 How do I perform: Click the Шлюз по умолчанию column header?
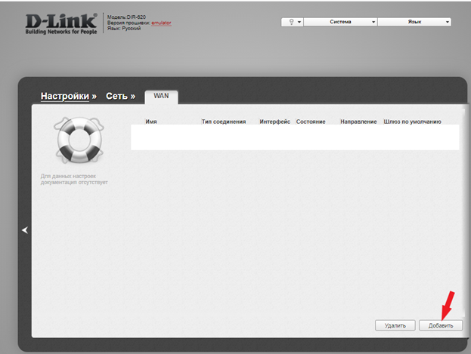412,122
